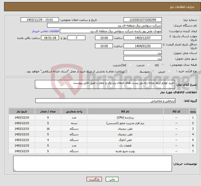Select the تلفن دیجیتال cell in row 4
Image resolution: width=201 pixels, height=186 pixels.
tap(125, 134)
